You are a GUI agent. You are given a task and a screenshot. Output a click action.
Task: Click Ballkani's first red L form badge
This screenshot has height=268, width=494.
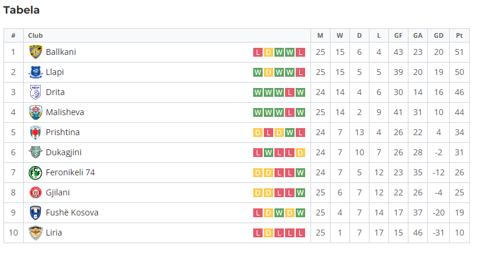point(258,53)
